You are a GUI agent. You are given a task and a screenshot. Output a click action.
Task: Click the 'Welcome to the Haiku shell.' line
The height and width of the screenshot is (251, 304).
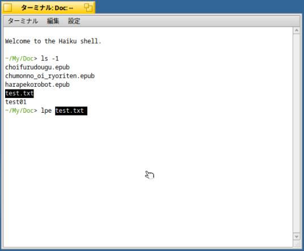click(53, 41)
